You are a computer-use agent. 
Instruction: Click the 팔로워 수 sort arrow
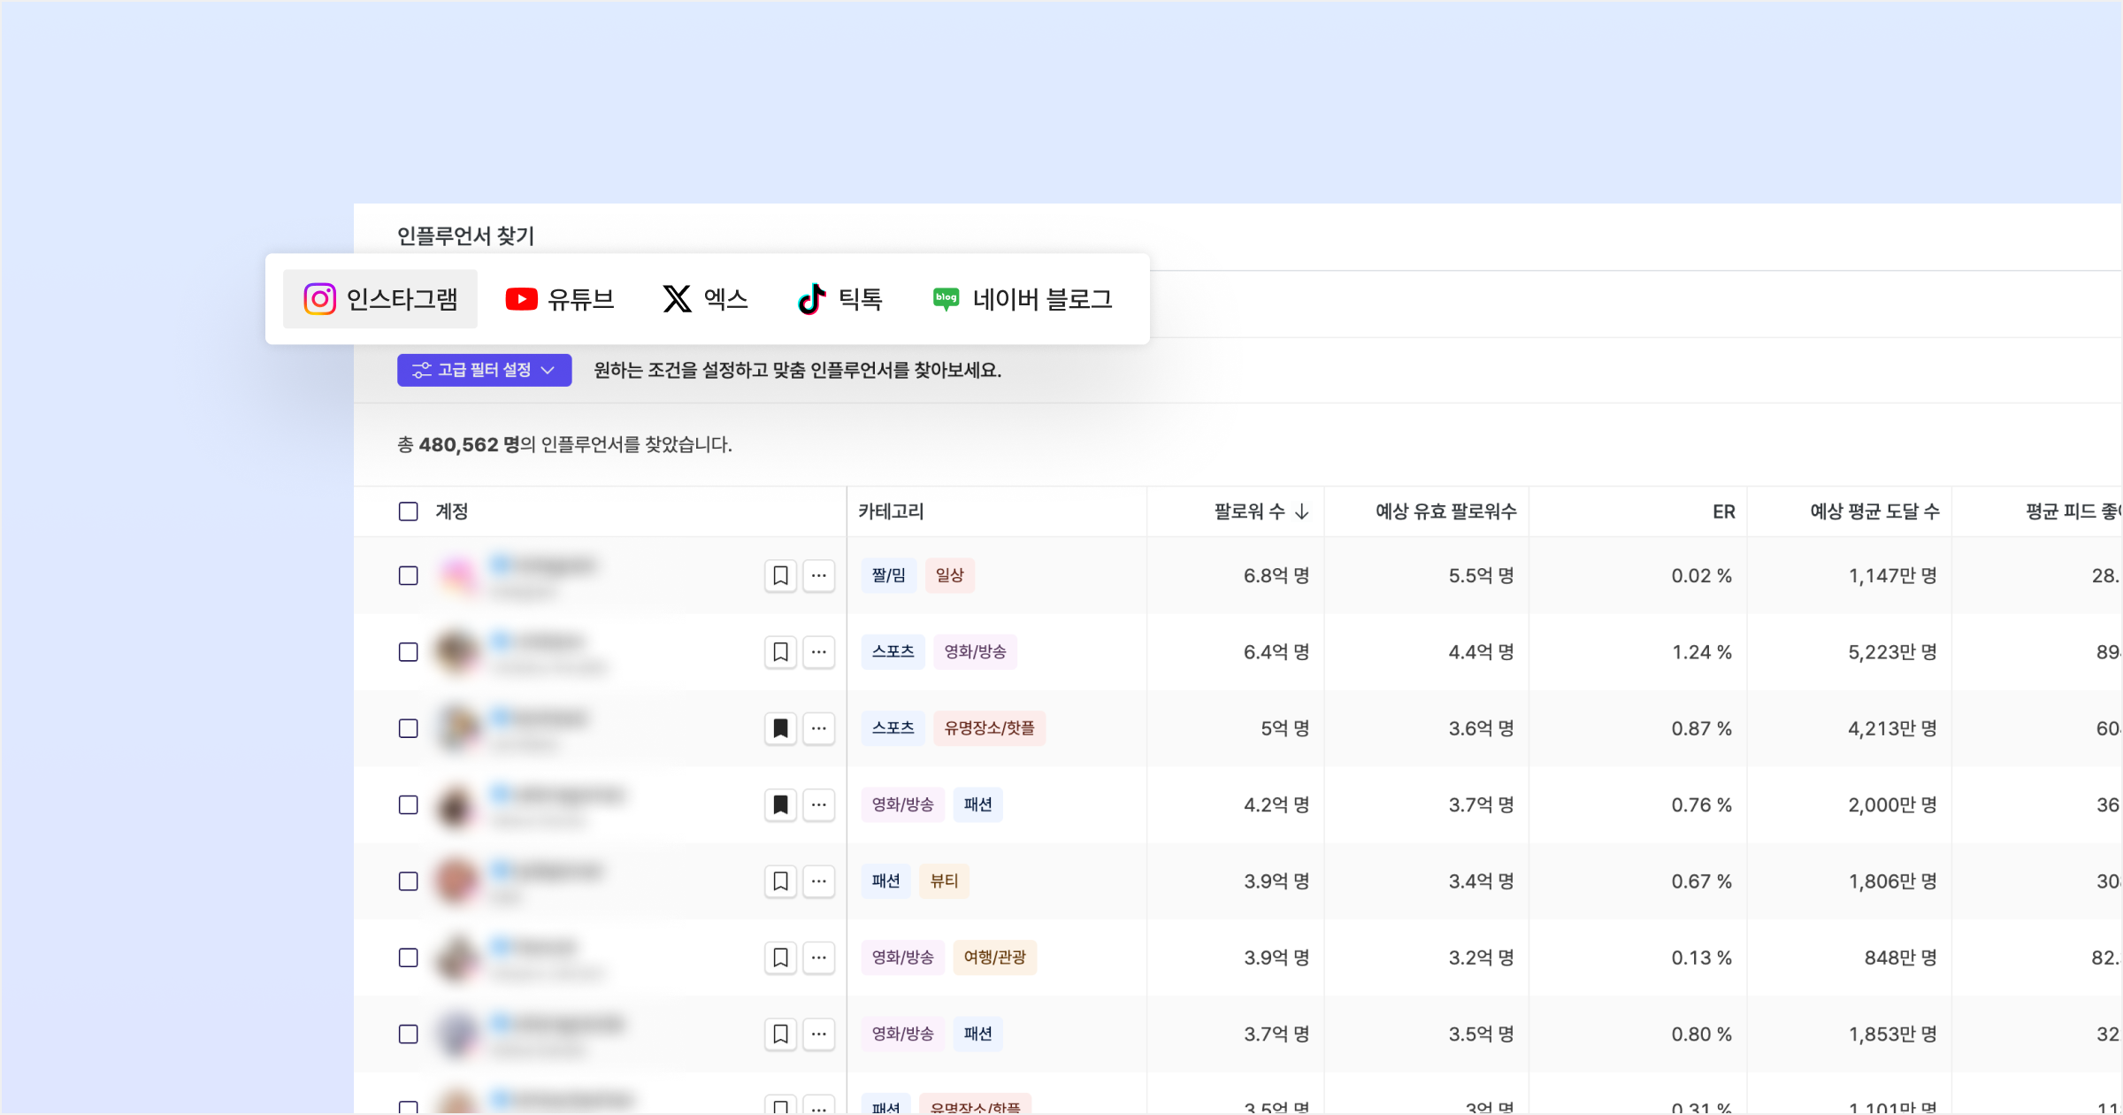coord(1301,511)
